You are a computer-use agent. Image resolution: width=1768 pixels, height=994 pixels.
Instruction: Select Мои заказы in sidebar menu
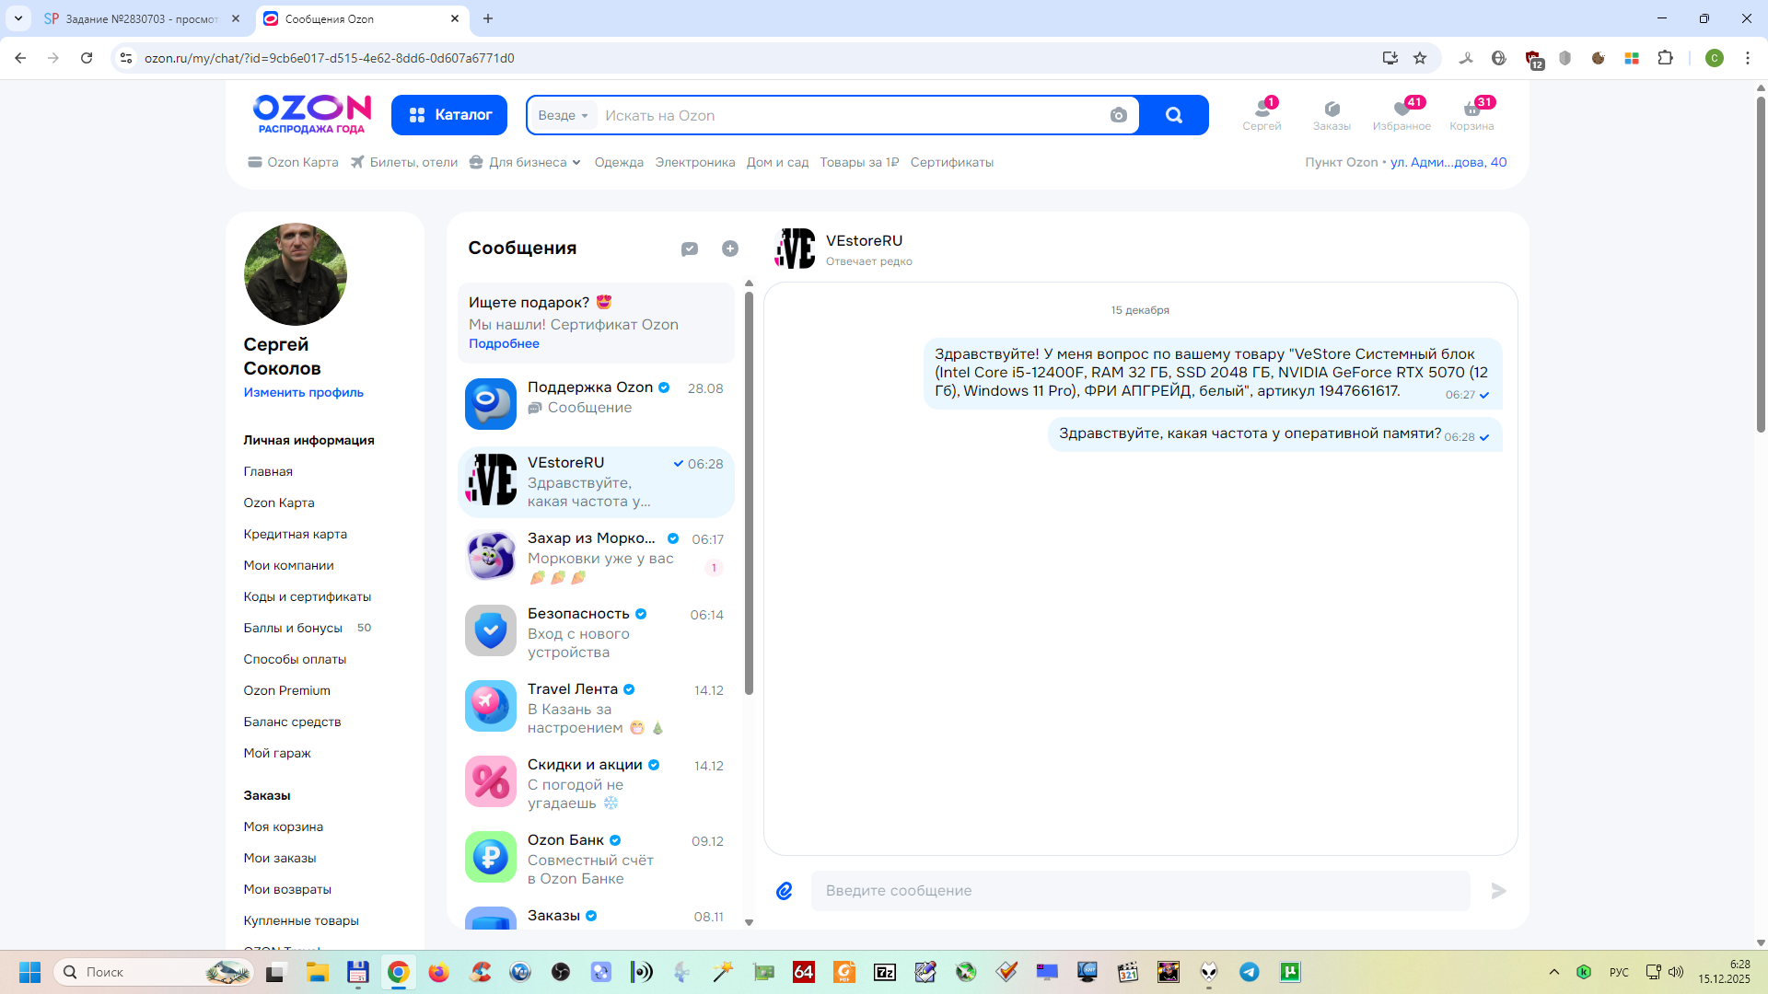[x=279, y=858]
